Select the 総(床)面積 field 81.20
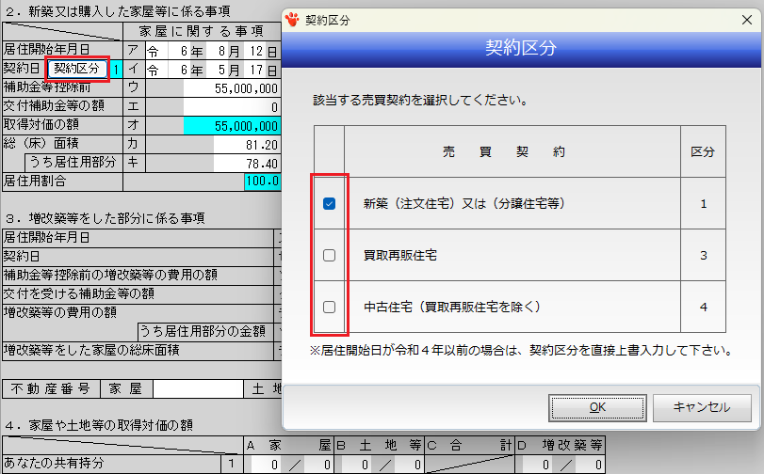The width and height of the screenshot is (764, 474). click(246, 144)
